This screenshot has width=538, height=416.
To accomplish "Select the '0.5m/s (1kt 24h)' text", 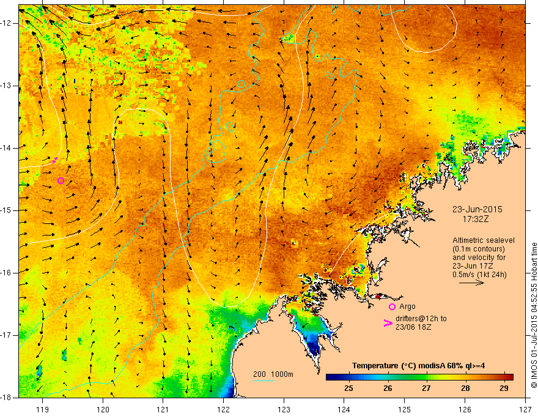I will [479, 275].
